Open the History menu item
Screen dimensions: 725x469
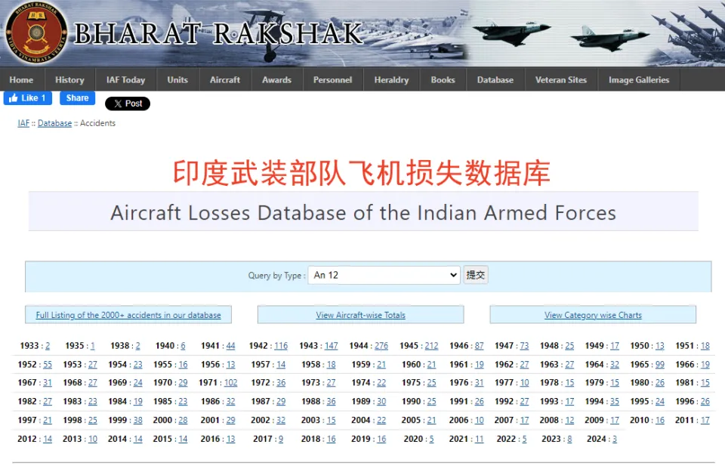tap(69, 79)
